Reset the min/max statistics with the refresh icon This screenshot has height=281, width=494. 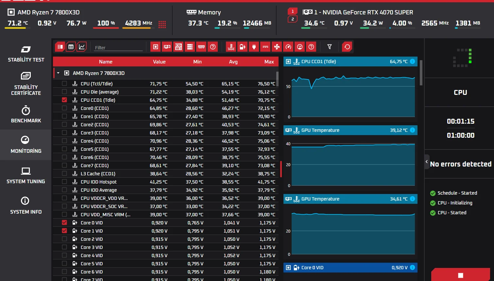[x=347, y=47]
